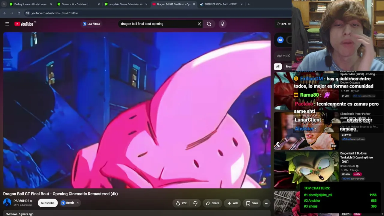Viewport: 384px width, 216px height.
Task: Dislike the video with thumbs down
Action: (x=195, y=203)
